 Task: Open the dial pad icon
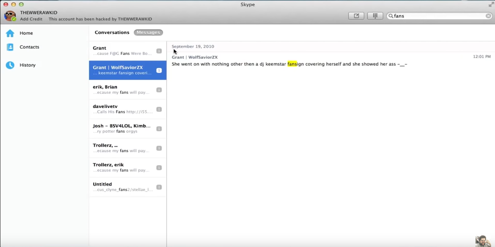tap(375, 16)
